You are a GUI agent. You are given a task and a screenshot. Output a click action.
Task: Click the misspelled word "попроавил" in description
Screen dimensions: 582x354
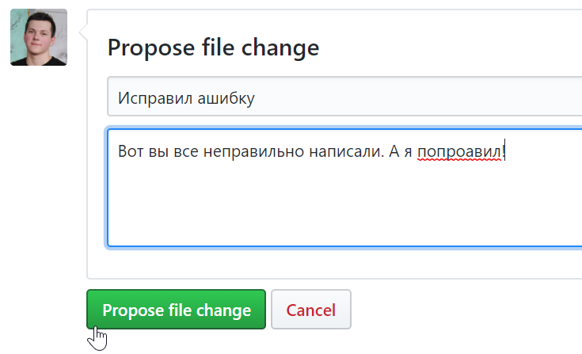pyautogui.click(x=459, y=150)
